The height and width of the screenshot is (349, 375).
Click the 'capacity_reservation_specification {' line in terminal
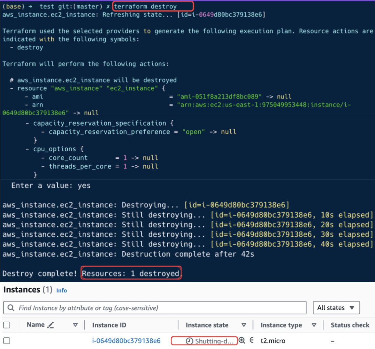[x=99, y=123]
